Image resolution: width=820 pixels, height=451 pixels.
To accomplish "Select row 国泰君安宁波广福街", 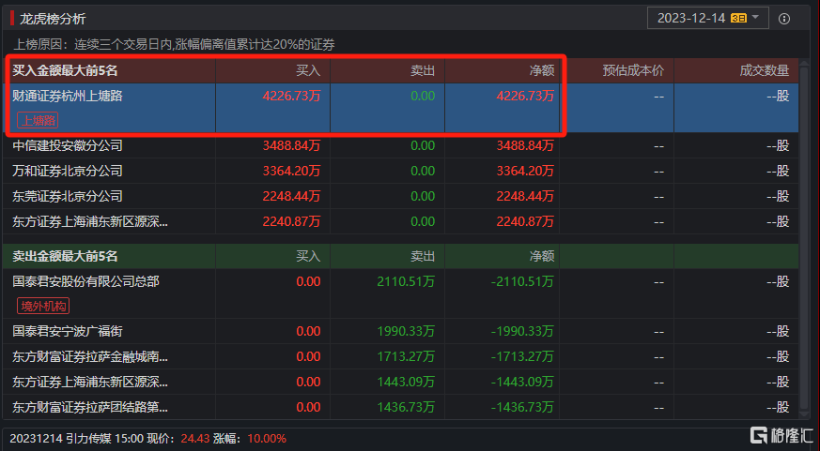I will pyautogui.click(x=400, y=331).
